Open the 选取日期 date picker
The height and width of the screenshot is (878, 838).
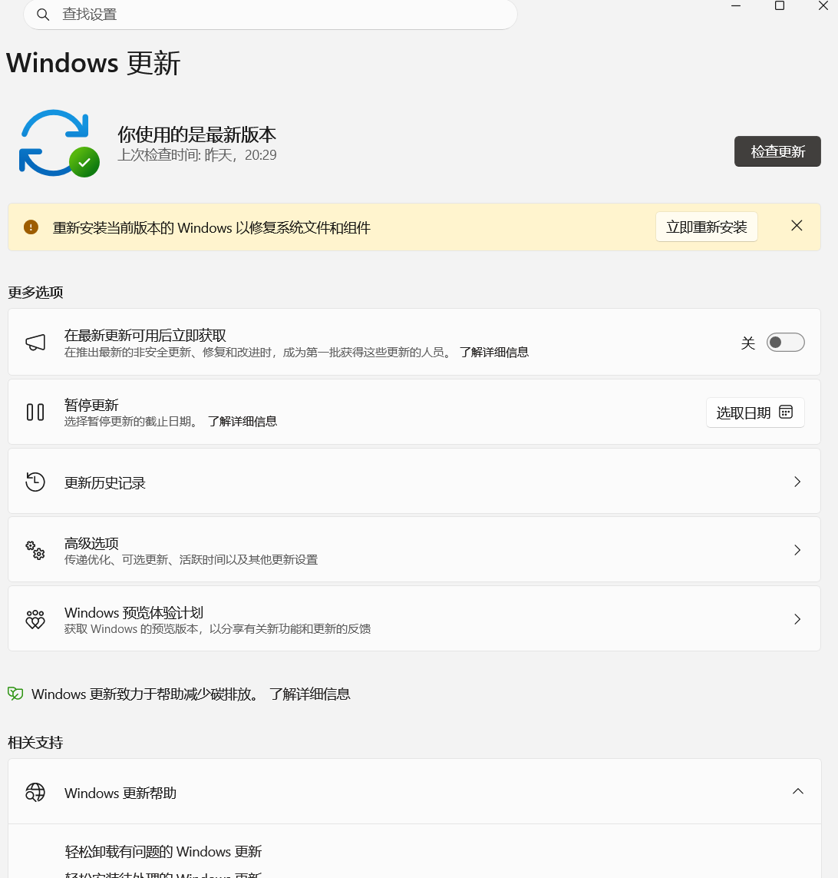[x=755, y=412]
